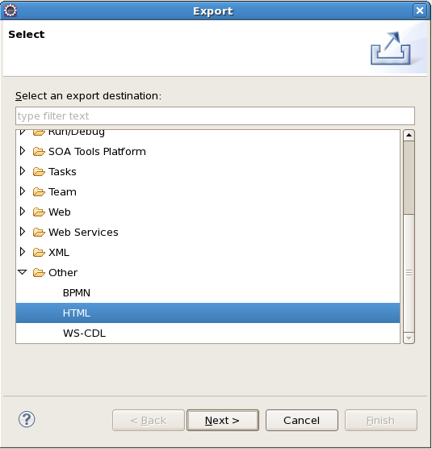Click the Tasks folder icon

point(39,171)
